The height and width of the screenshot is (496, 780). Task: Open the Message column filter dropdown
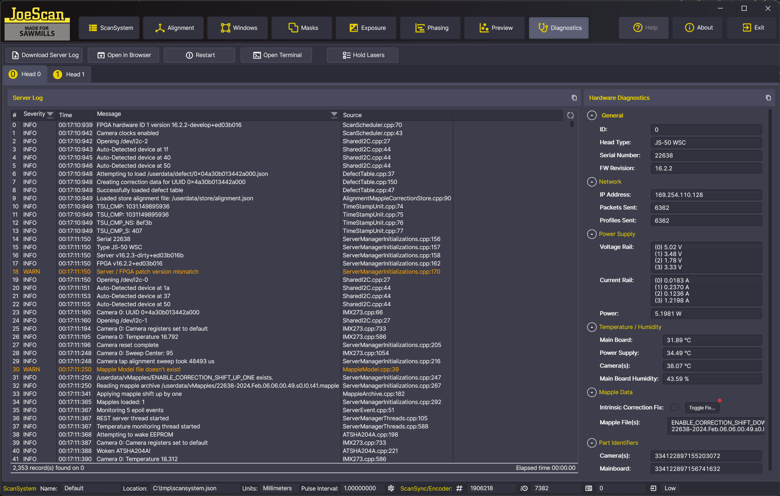(x=334, y=114)
